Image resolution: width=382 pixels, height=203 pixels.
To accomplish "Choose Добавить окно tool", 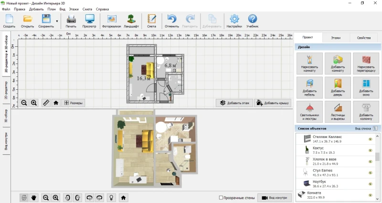I will (x=366, y=87).
